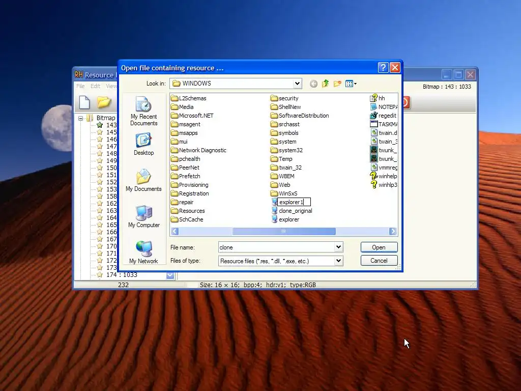Select the twain_32 folder
This screenshot has height=391, width=521.
click(286, 167)
